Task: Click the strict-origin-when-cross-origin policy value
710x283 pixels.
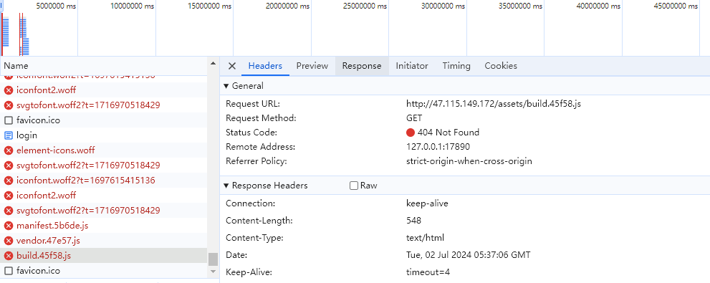Action: pyautogui.click(x=469, y=161)
